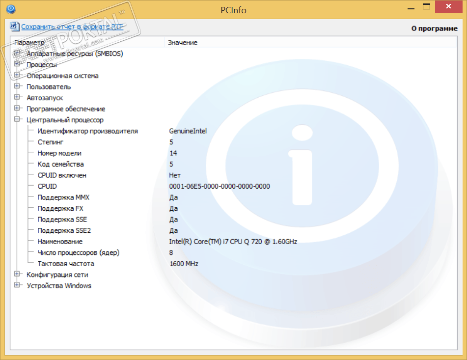Maximize the PCInfo window

click(427, 6)
